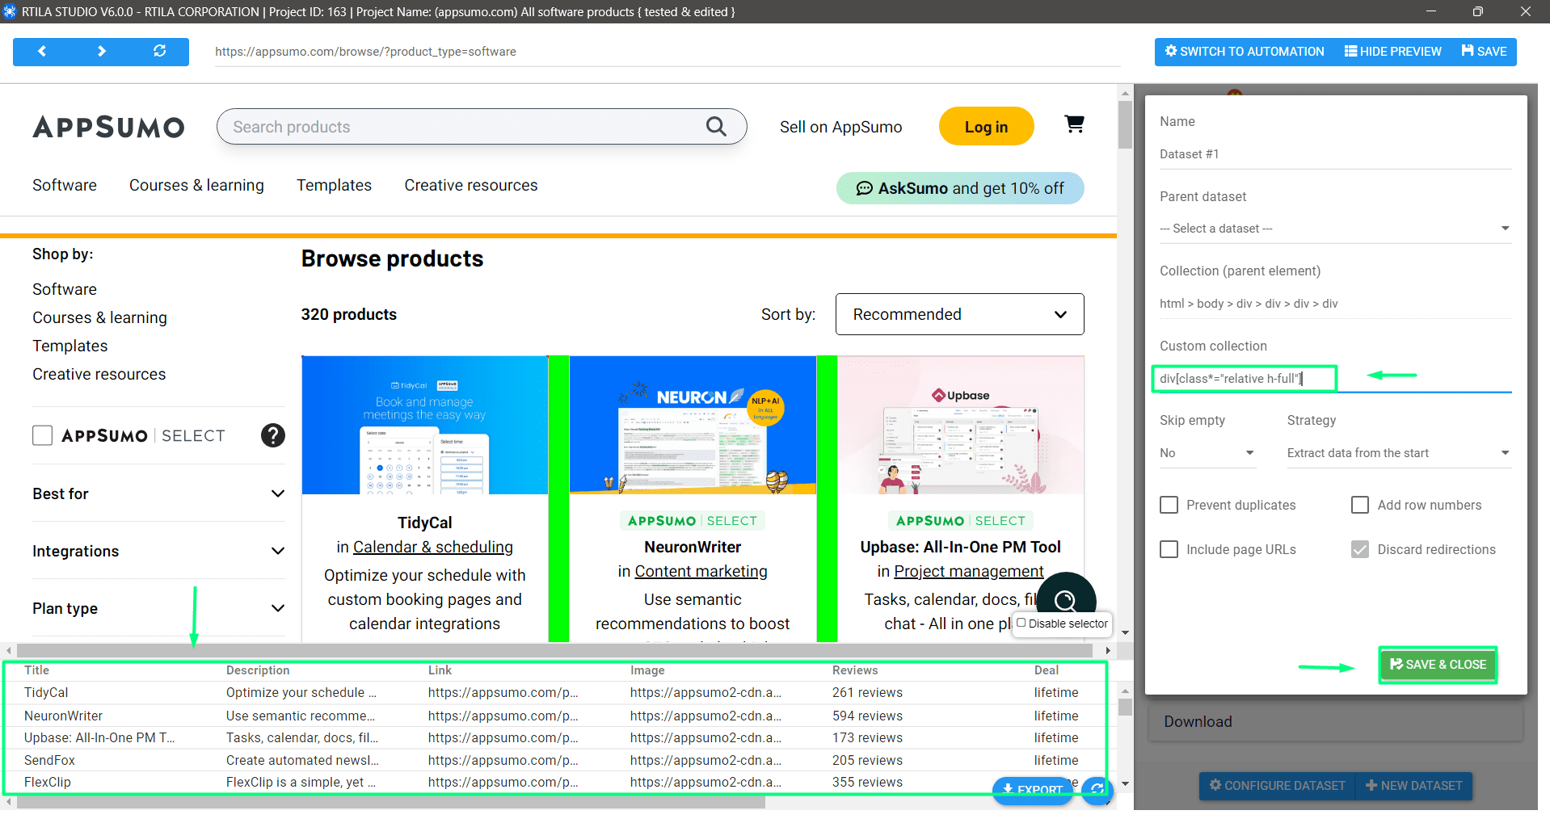The image size is (1550, 823).
Task: Click the preview page vertical scrollbar thumb
Action: [1125, 124]
